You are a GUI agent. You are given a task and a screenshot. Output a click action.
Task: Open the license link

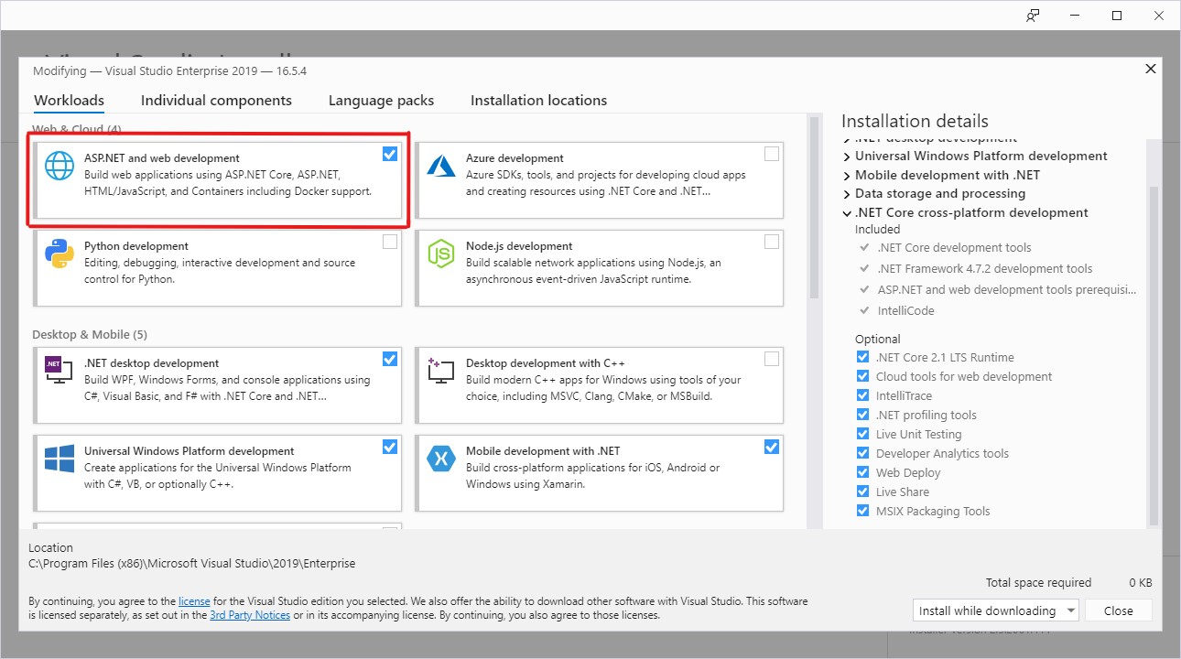(x=194, y=601)
